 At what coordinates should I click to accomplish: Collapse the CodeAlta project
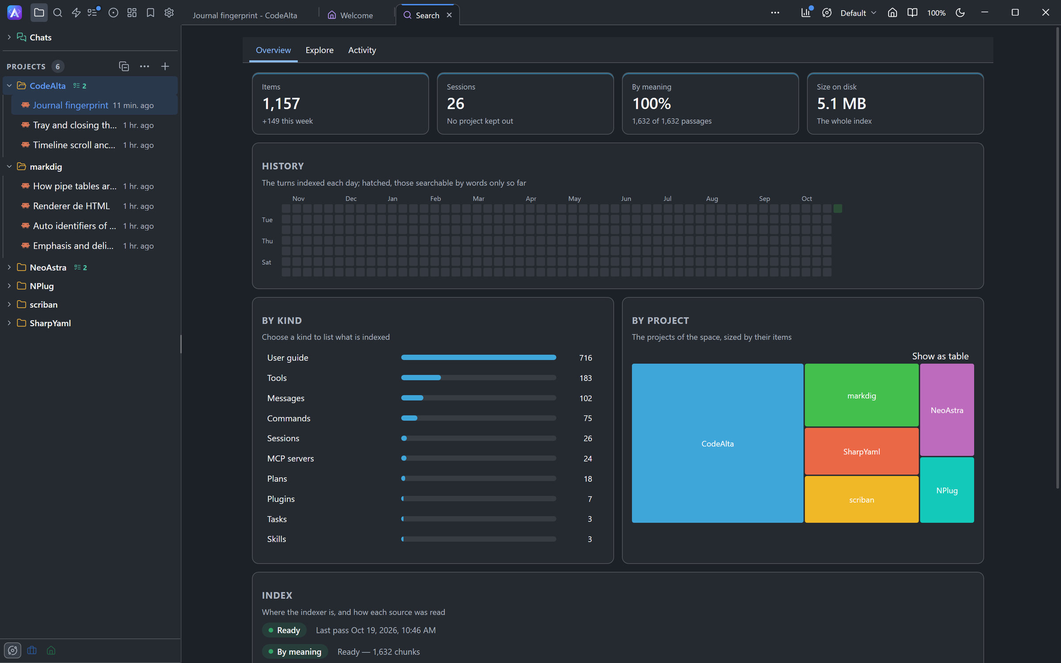[9, 86]
